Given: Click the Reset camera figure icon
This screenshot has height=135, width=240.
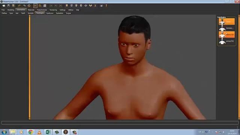Looking at the screenshot, I should tap(95, 6).
